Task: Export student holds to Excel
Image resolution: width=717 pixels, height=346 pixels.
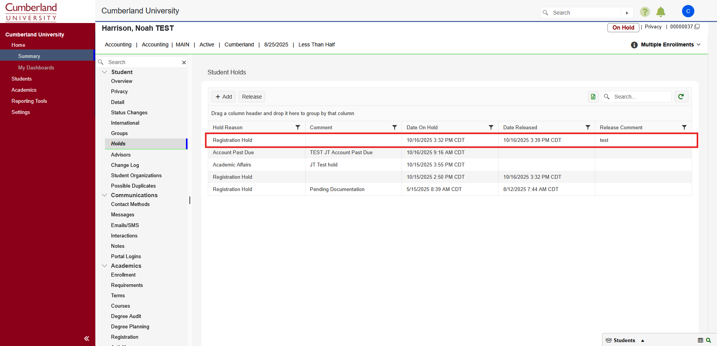Action: [x=593, y=97]
